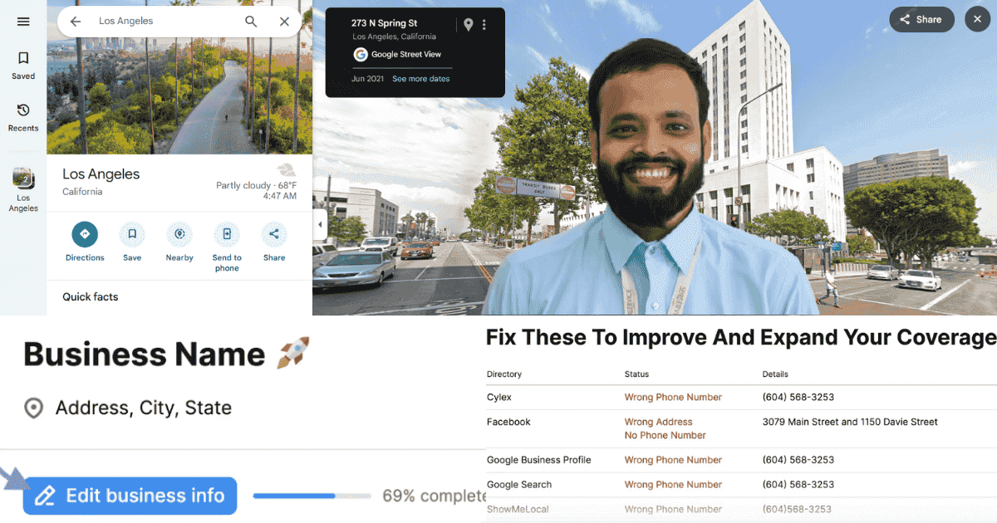Image resolution: width=997 pixels, height=523 pixels.
Task: Open the Saved places bookmark icon
Action: (x=23, y=59)
